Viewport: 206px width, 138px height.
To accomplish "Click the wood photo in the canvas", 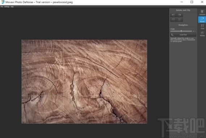I will pyautogui.click(x=84, y=81).
